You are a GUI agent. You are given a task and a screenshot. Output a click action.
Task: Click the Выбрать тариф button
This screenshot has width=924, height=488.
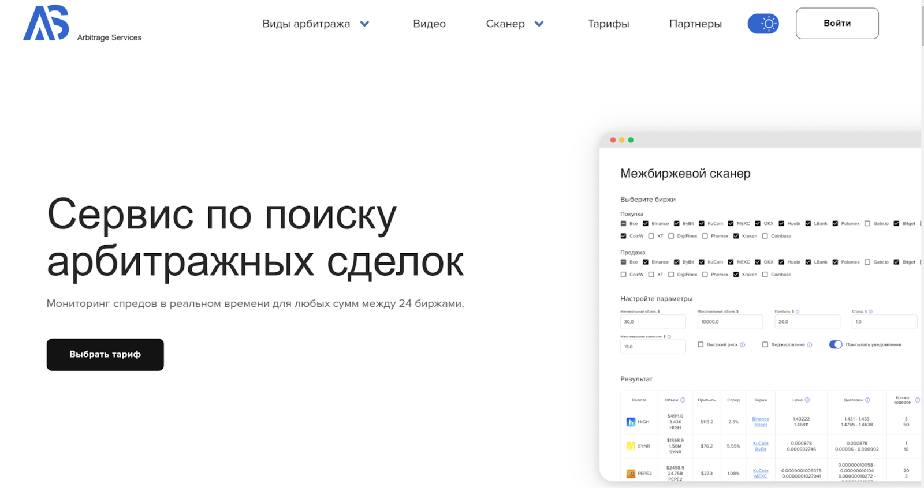[105, 354]
